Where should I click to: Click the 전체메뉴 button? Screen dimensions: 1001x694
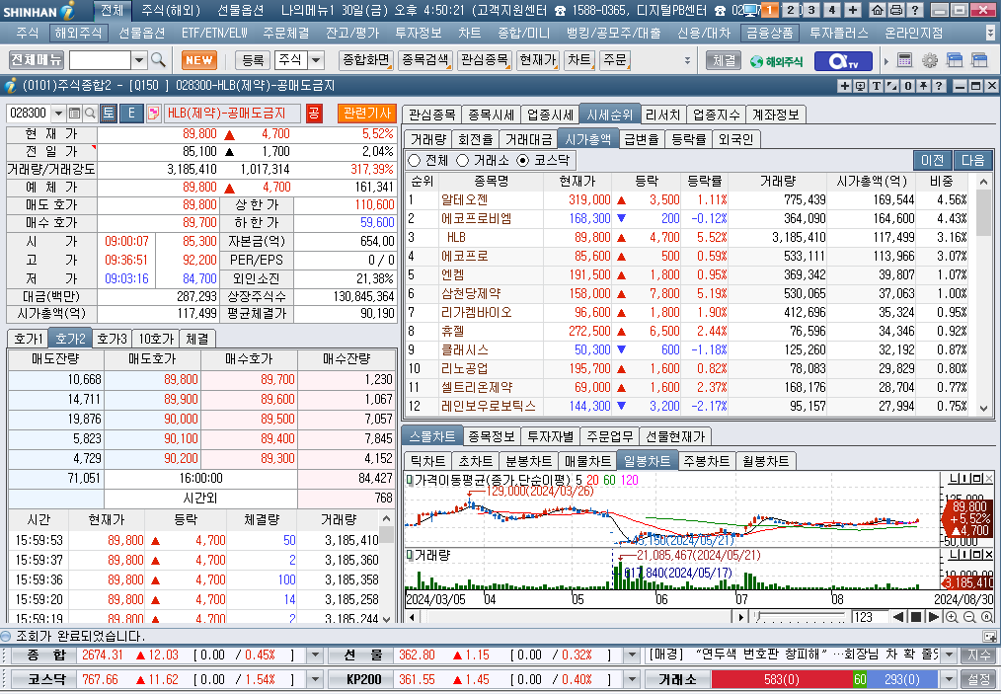point(37,60)
